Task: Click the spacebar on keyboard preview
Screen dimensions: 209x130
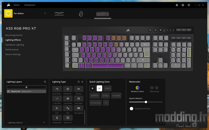Action: tap(108, 66)
